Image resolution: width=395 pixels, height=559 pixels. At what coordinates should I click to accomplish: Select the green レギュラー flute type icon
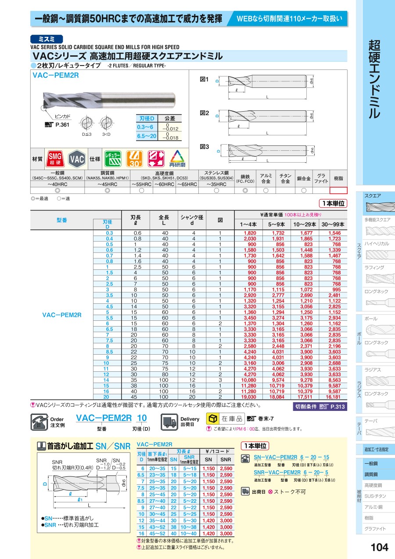tap(113, 159)
